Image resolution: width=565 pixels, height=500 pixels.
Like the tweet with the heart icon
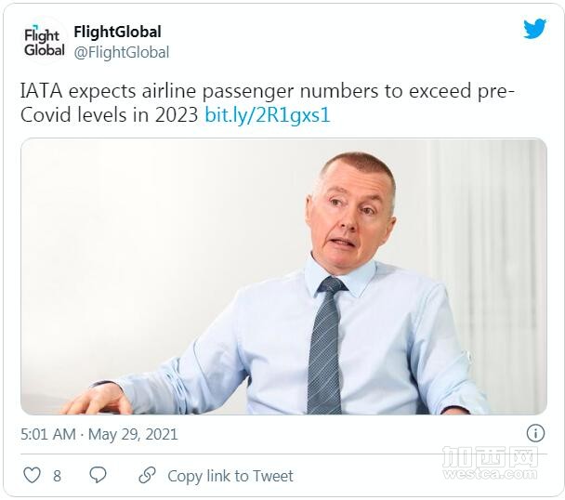click(32, 475)
